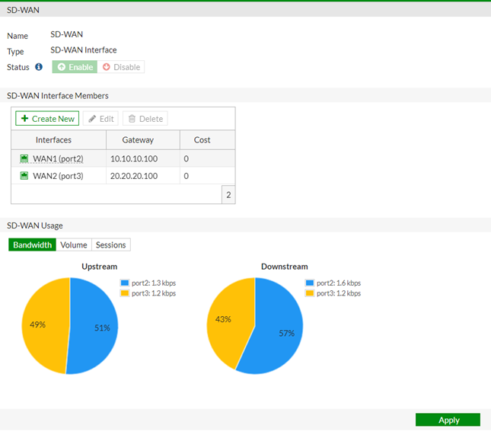Select gateway 20.20.20.100 table cell
Image resolution: width=491 pixels, height=438 pixels.
tap(133, 176)
